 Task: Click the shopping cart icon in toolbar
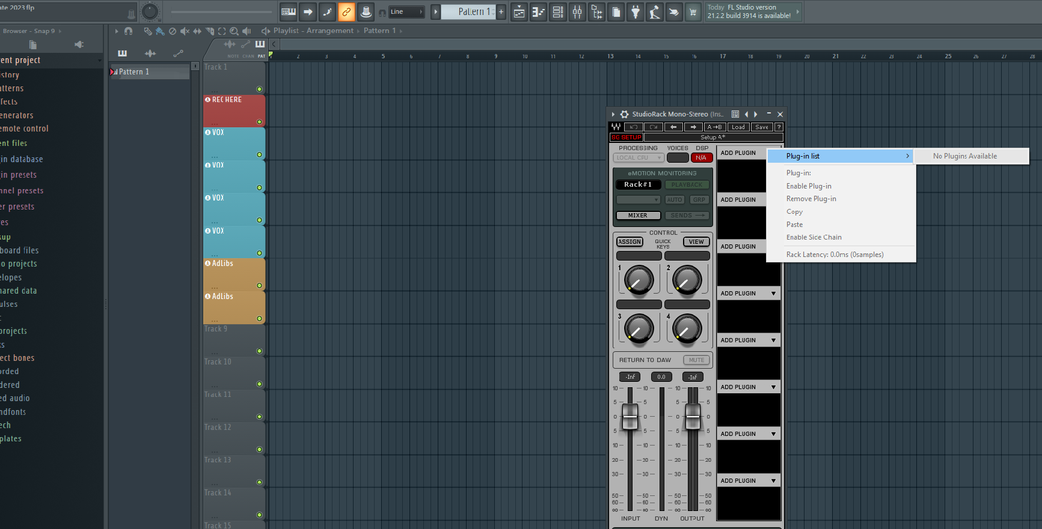tap(693, 11)
